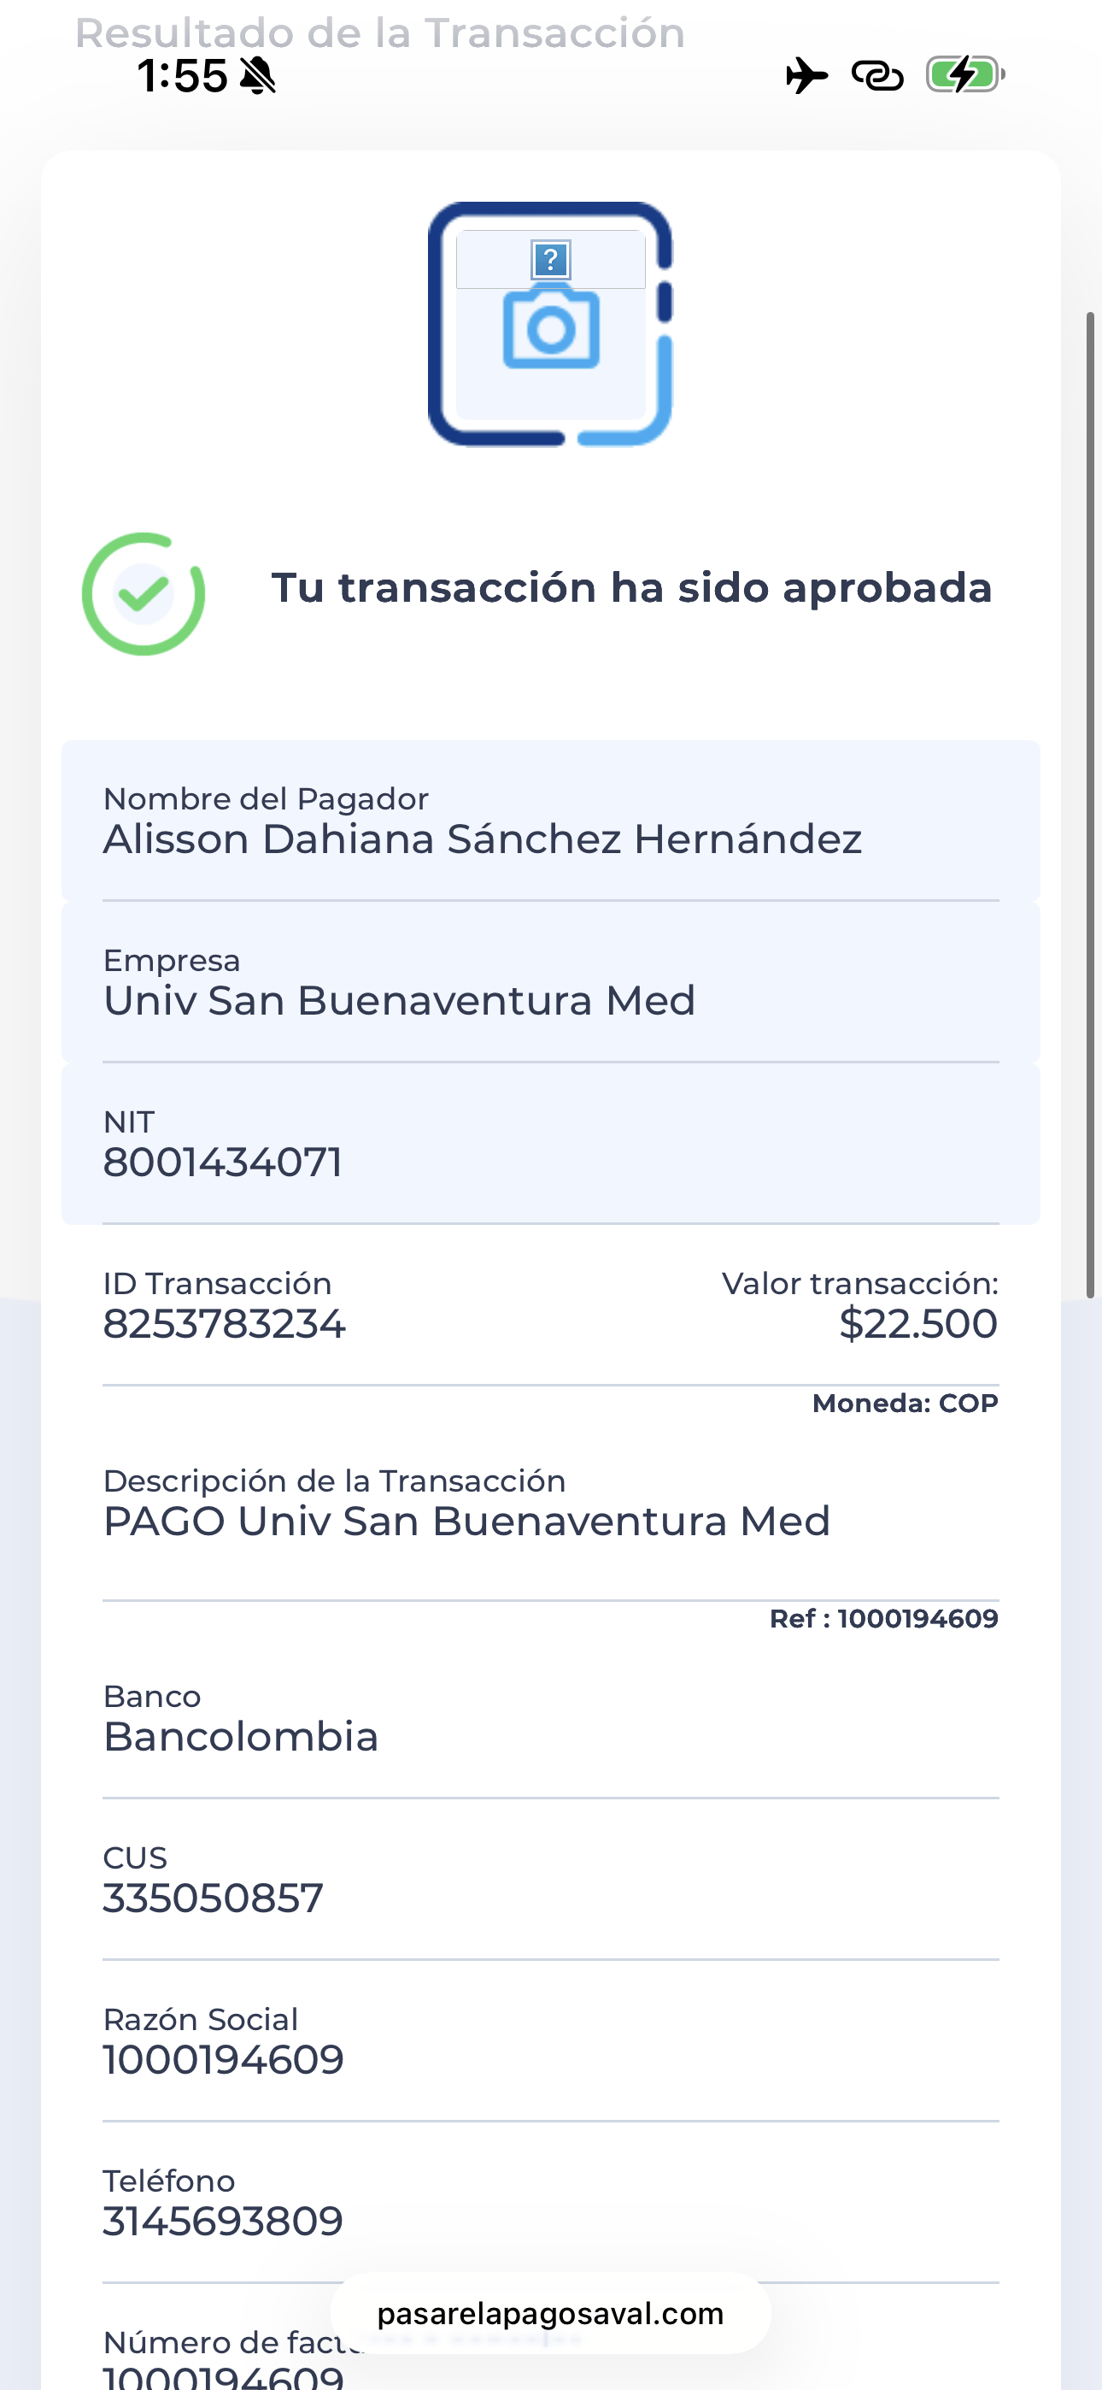Tap the small question mark image icon
The height and width of the screenshot is (2390, 1102).
coord(551,260)
